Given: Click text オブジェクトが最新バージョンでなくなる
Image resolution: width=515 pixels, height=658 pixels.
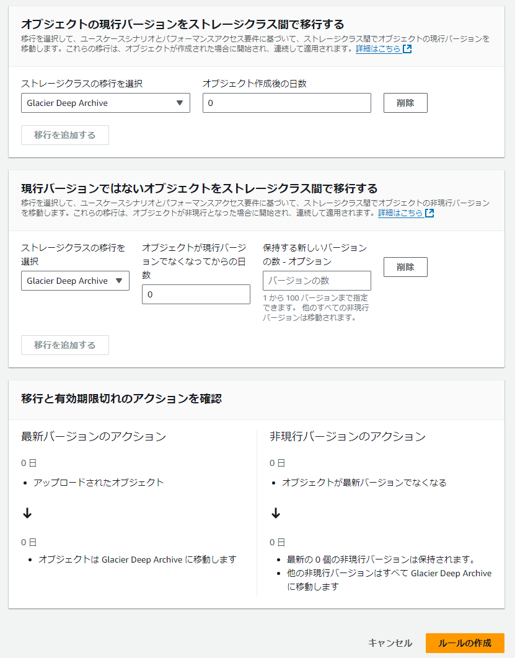Looking at the screenshot, I should pos(364,483).
